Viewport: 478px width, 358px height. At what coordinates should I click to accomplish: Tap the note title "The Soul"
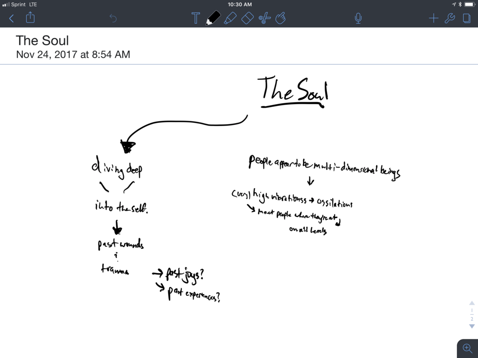[x=42, y=40]
